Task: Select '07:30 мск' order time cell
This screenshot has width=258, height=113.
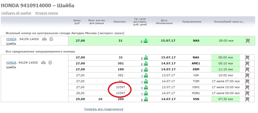Action: click(226, 99)
